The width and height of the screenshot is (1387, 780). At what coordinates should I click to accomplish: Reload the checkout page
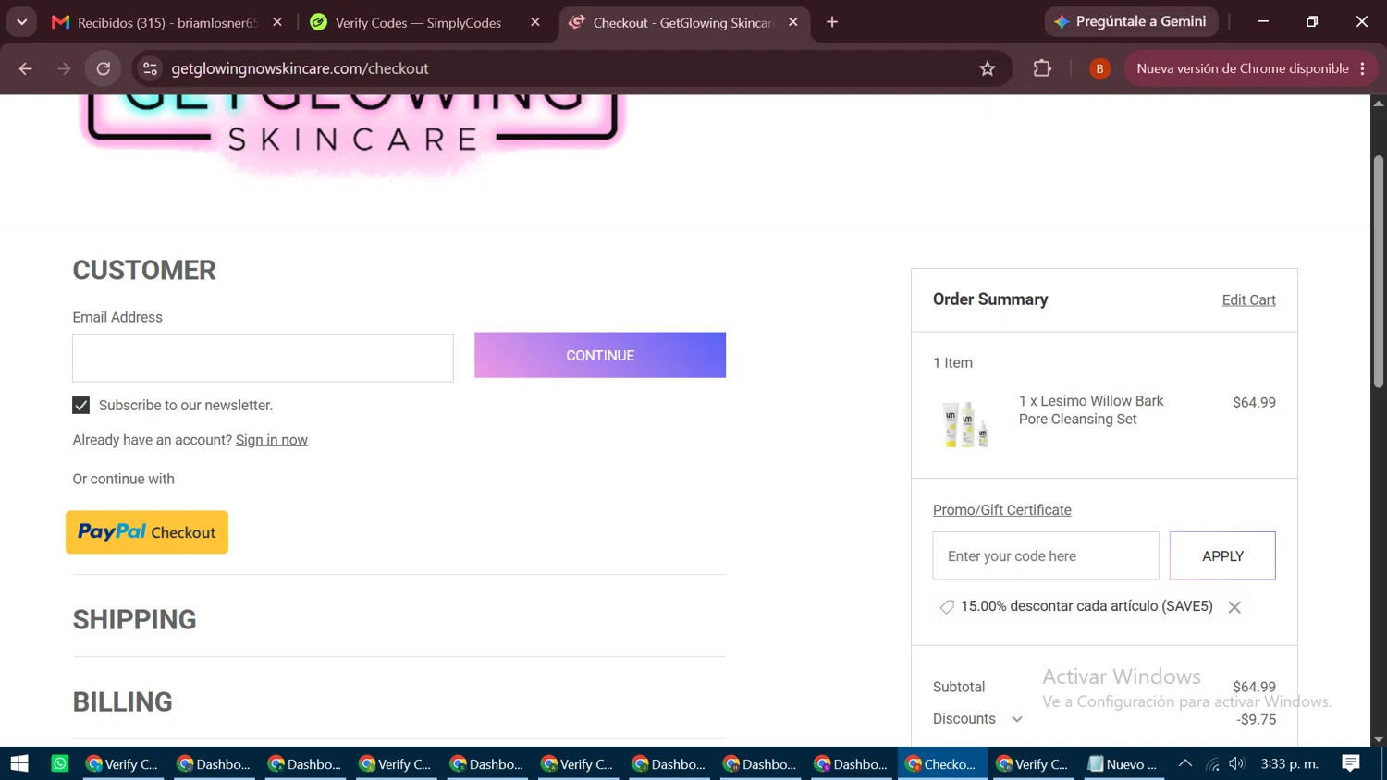(104, 68)
